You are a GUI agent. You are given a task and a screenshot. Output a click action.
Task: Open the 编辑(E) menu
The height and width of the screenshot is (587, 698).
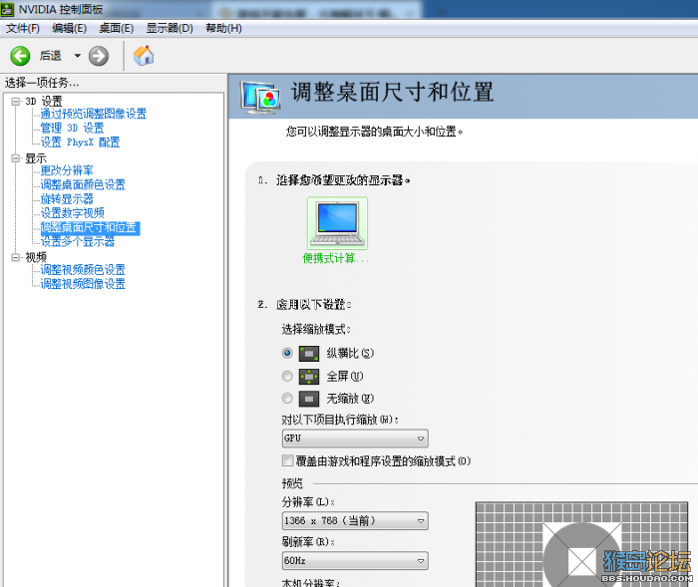[69, 29]
